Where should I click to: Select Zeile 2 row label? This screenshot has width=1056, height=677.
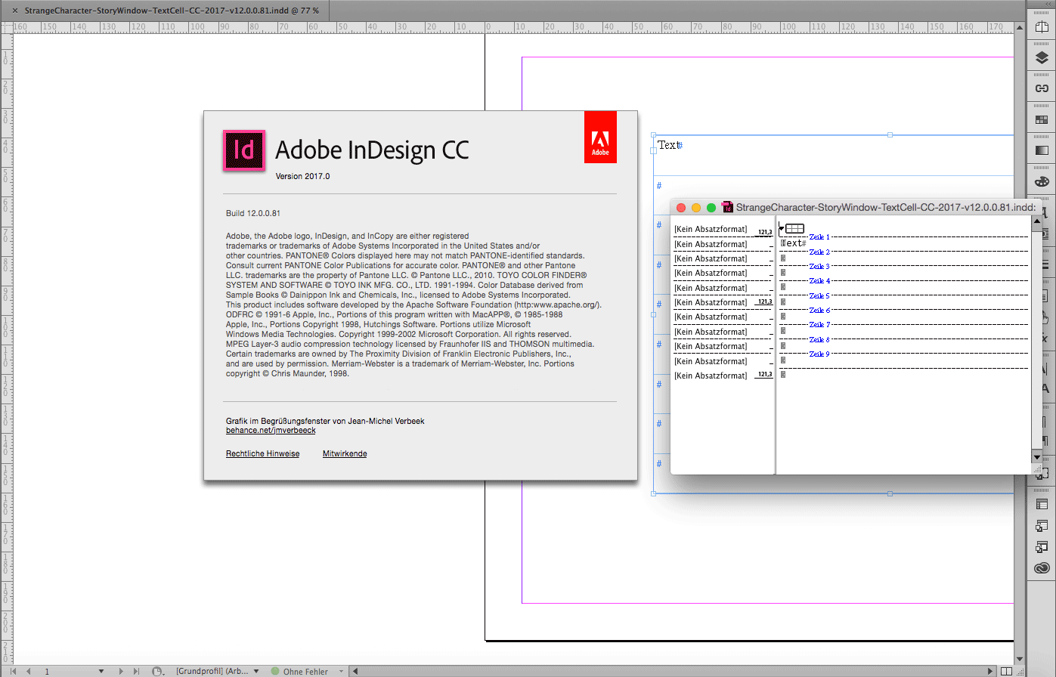(x=819, y=252)
